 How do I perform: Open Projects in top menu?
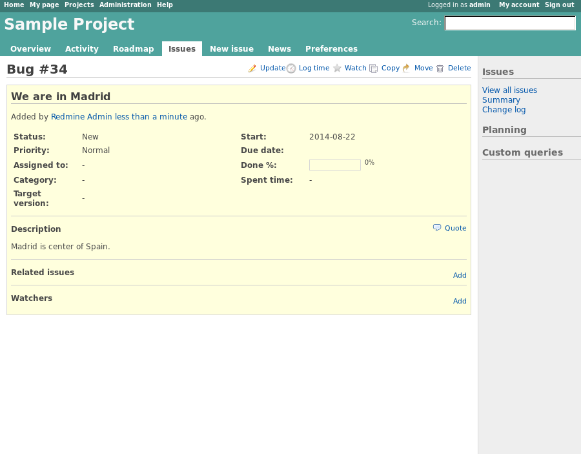pyautogui.click(x=79, y=5)
